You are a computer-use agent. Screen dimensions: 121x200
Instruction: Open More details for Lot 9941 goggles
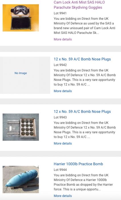point(63,39)
